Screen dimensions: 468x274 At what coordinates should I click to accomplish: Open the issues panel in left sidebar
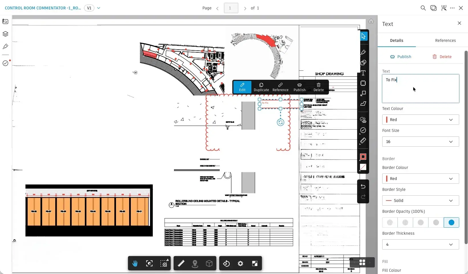click(5, 63)
